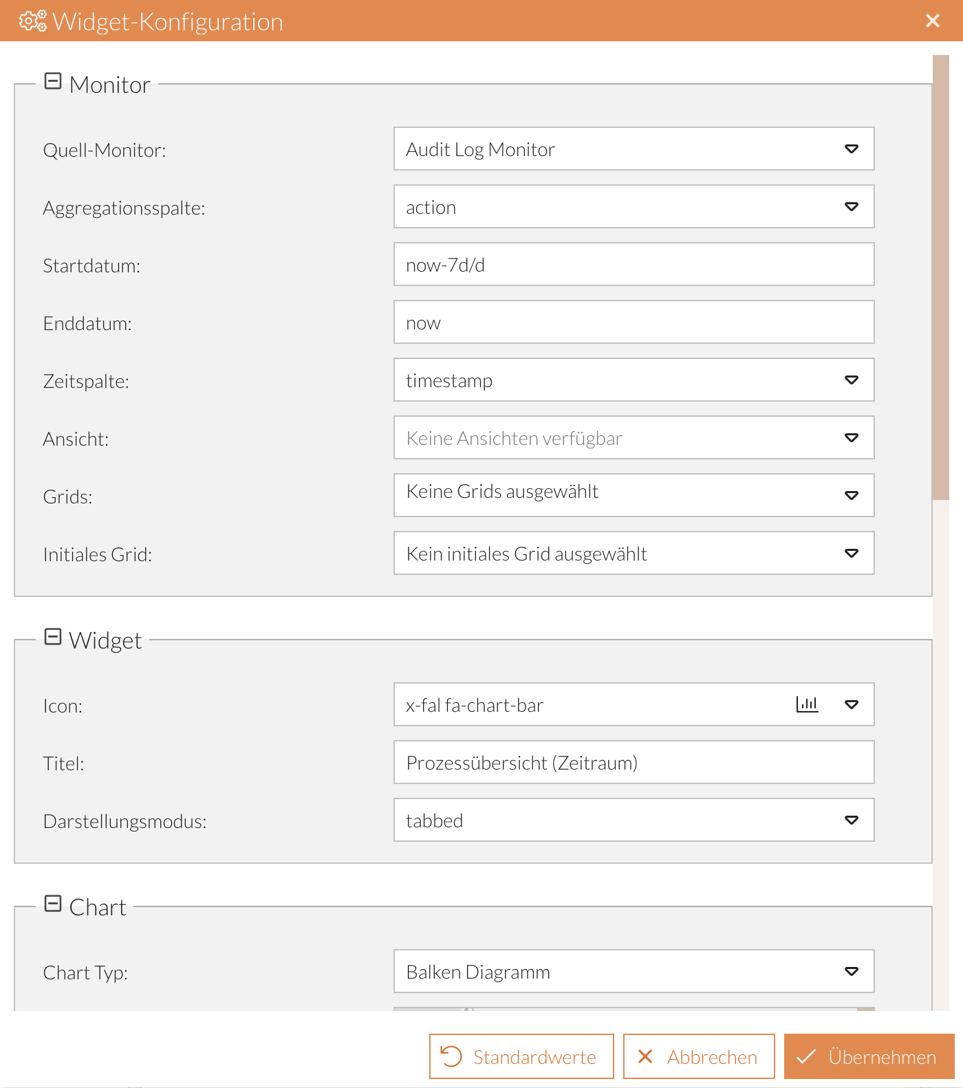The height and width of the screenshot is (1088, 963).
Task: Reset with the Standardwerte button
Action: point(521,1057)
